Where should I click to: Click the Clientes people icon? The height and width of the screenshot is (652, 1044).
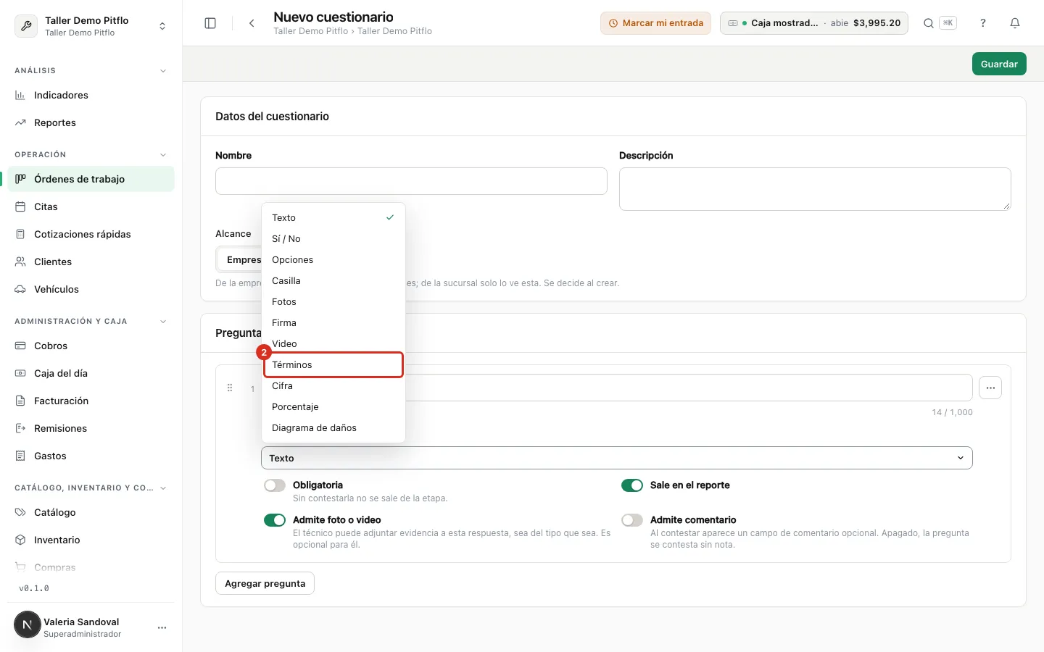pos(20,262)
